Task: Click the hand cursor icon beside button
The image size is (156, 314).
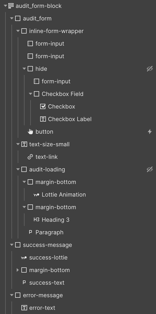Action: (30, 132)
